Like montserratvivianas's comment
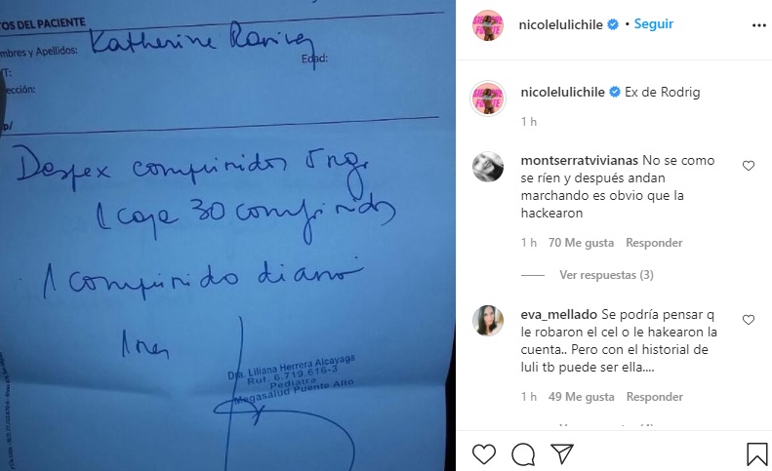Viewport: 772px width, 471px height. coord(749,166)
